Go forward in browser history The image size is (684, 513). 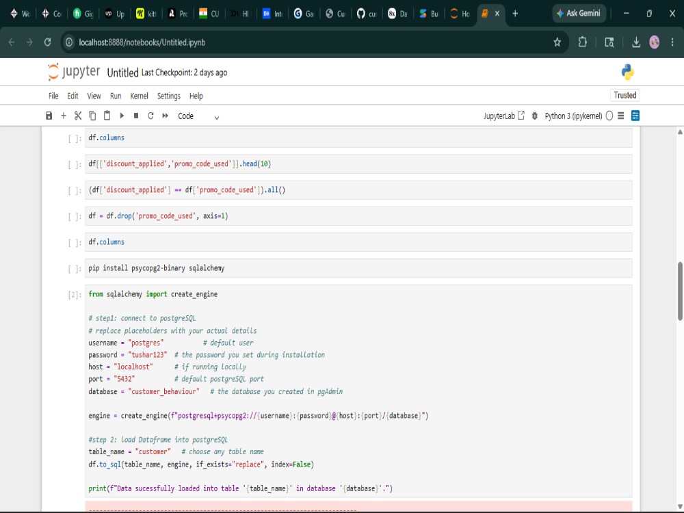[29, 42]
